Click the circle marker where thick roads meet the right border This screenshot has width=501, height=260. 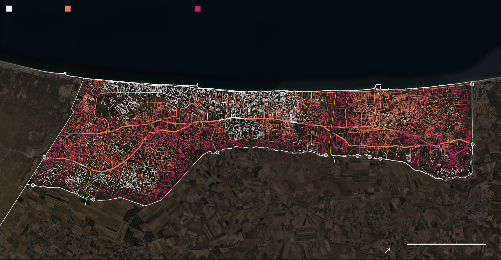coord(473,144)
